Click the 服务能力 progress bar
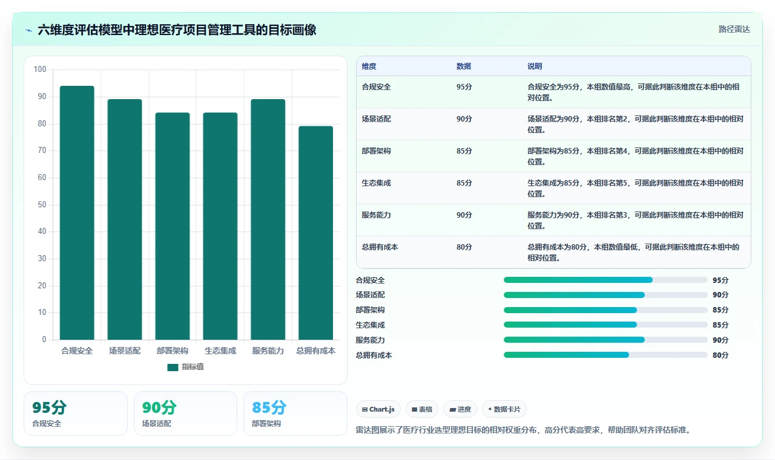The width and height of the screenshot is (775, 460). (605, 340)
